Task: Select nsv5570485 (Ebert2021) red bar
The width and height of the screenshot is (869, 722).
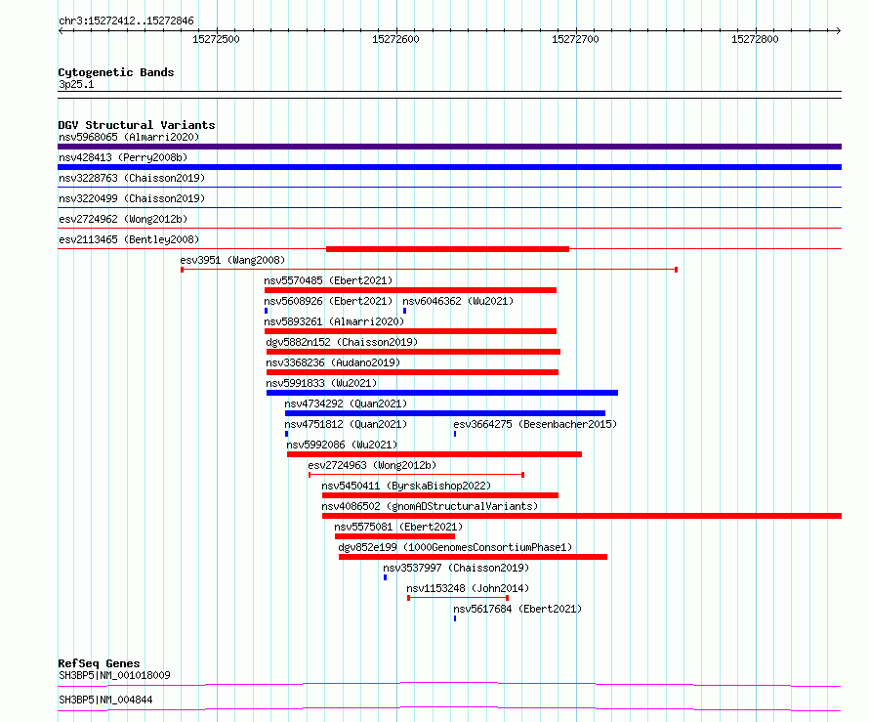Action: [410, 290]
